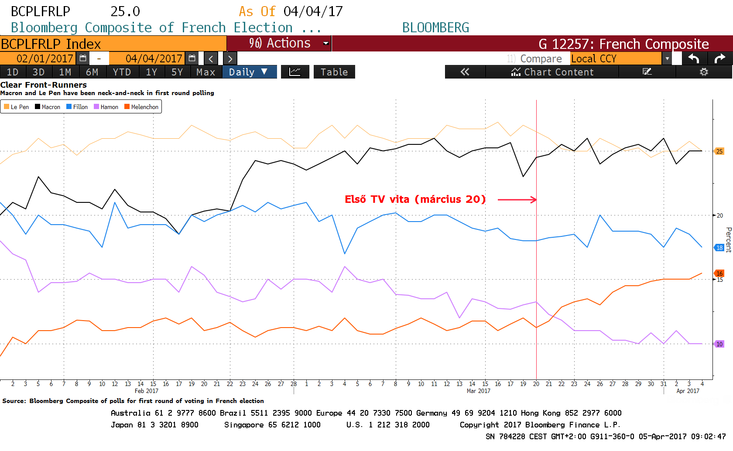This screenshot has height=451, width=733.
Task: Select the YTD range tab
Action: coord(122,72)
